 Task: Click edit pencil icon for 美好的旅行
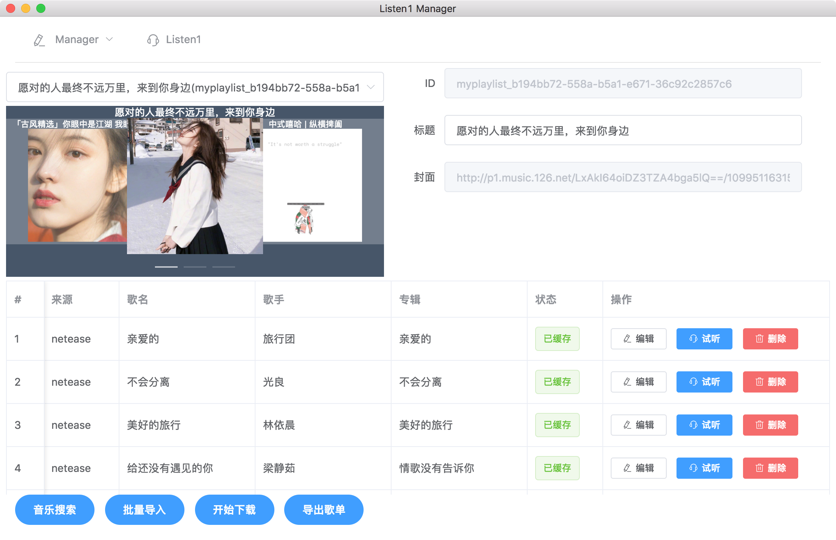pyautogui.click(x=627, y=425)
